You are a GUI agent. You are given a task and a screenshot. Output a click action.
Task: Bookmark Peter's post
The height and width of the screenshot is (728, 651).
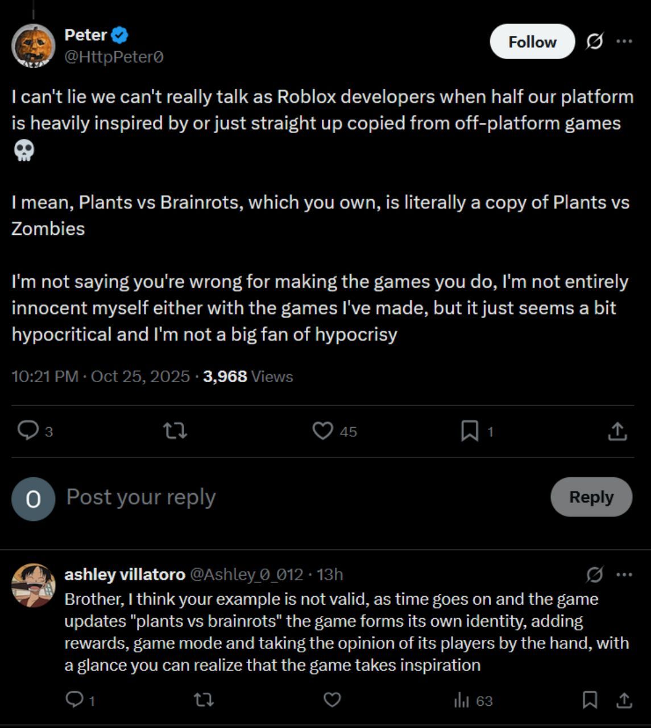coord(469,431)
